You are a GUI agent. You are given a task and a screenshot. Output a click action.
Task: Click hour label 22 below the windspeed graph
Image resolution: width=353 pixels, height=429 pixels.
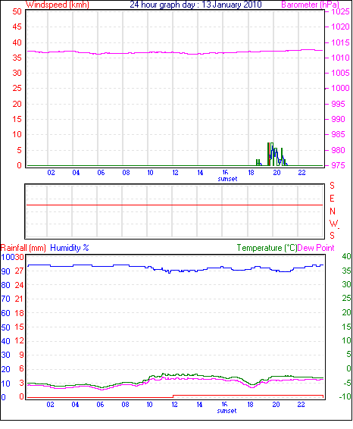pos(302,173)
